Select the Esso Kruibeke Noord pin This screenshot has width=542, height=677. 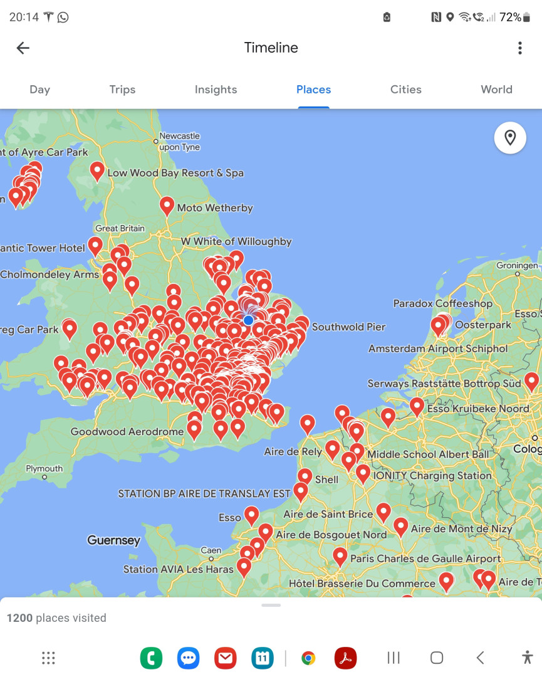(x=417, y=407)
